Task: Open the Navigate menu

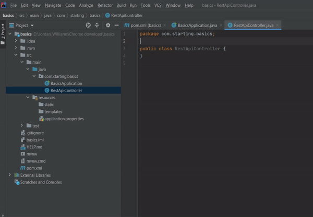Action: coord(53,5)
